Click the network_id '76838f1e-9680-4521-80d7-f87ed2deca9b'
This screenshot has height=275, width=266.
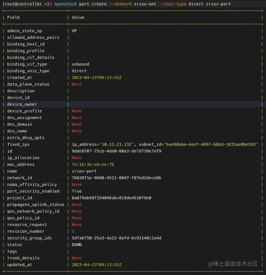[116, 178]
